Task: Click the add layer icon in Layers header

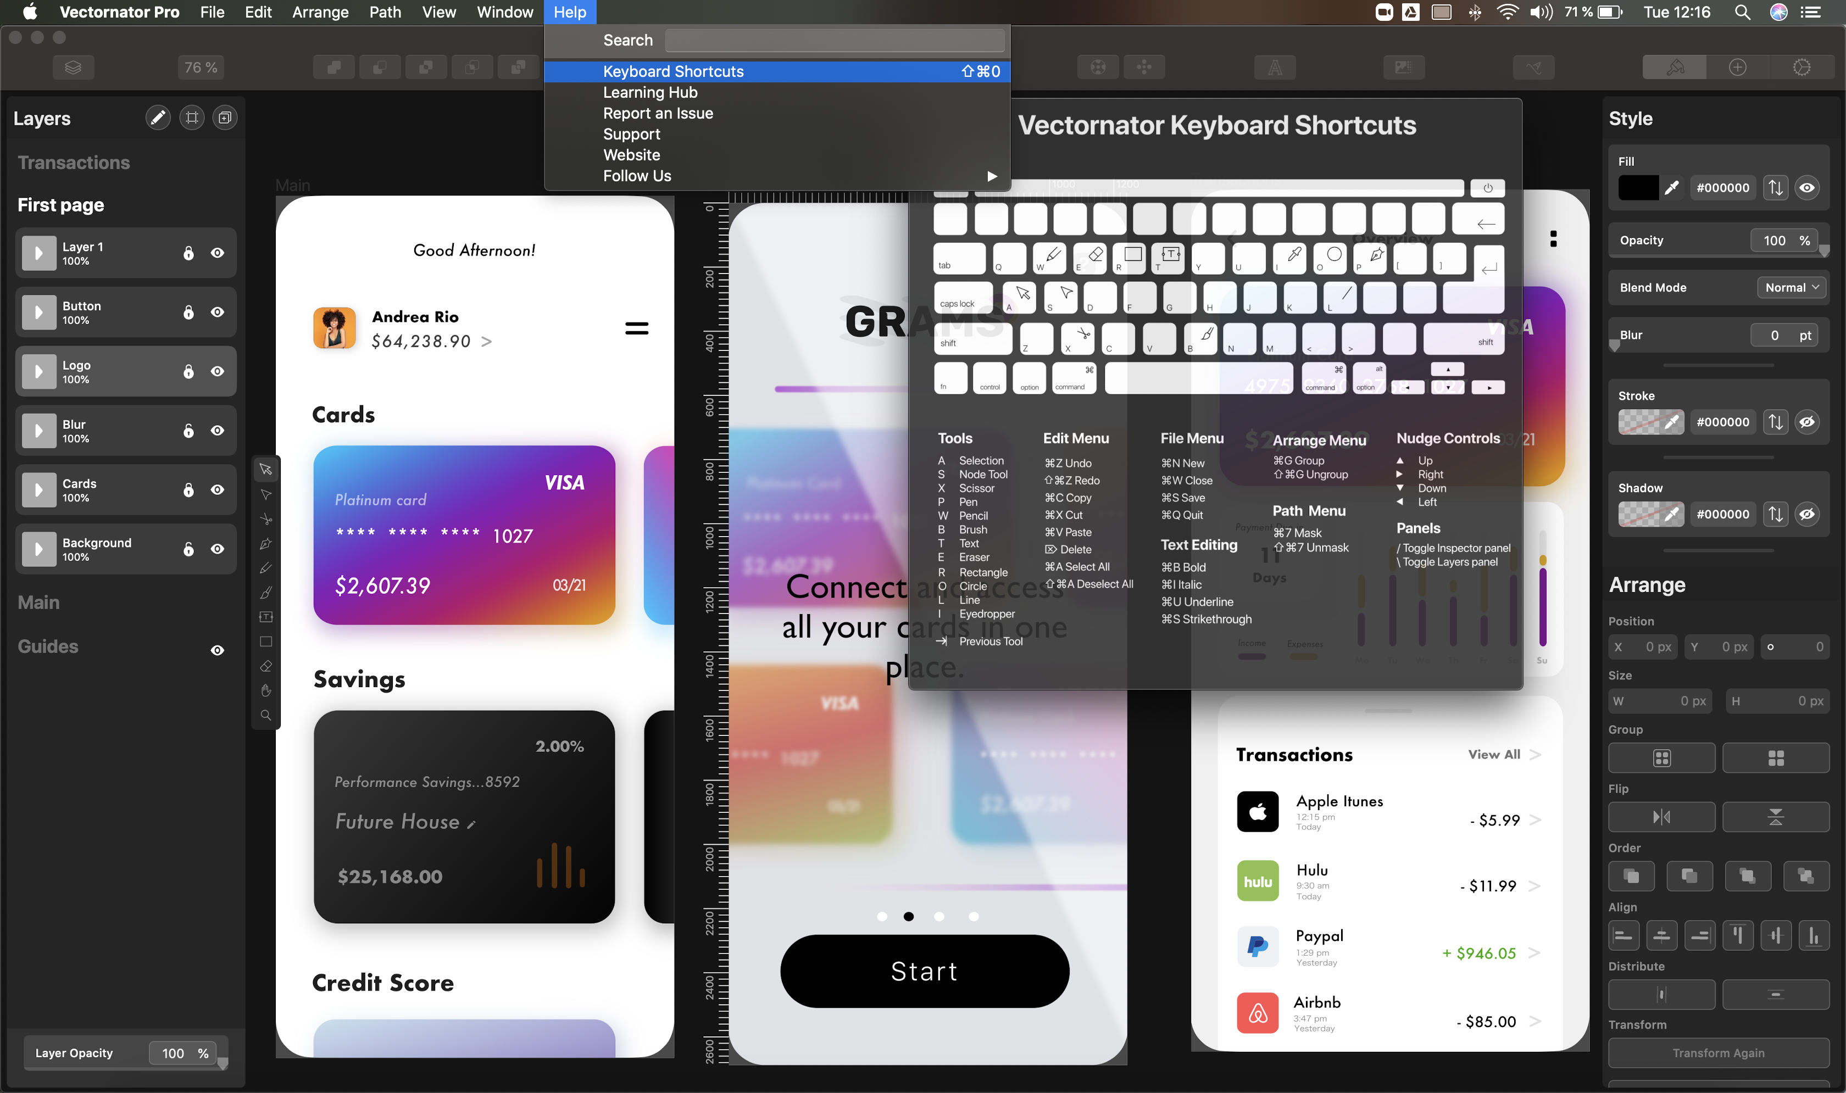Action: [225, 118]
